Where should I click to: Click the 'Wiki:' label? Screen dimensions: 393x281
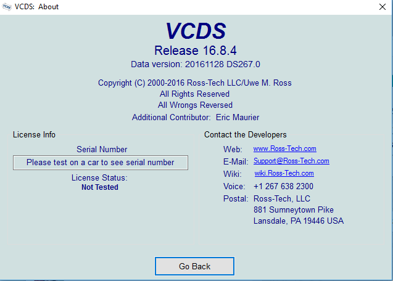click(233, 174)
